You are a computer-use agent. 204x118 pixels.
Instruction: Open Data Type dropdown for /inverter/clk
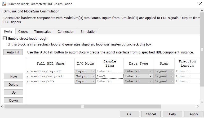pyautogui.click(x=138, y=81)
